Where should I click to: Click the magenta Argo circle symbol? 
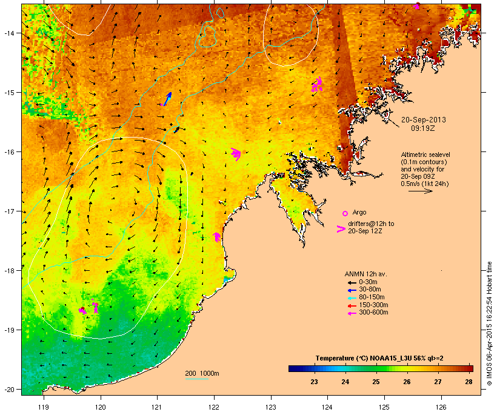(x=345, y=213)
